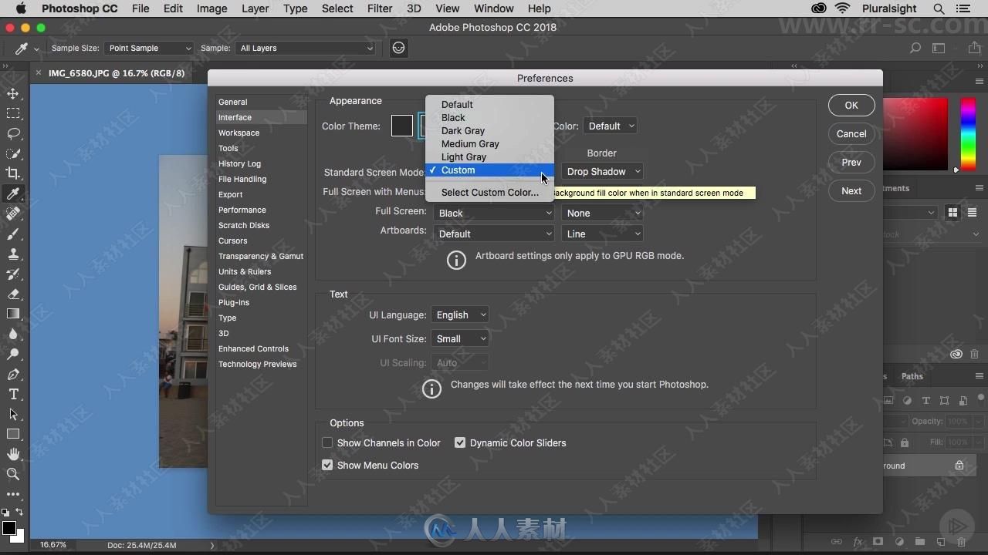Uncheck Show Menu Colors
This screenshot has width=988, height=555.
click(327, 465)
